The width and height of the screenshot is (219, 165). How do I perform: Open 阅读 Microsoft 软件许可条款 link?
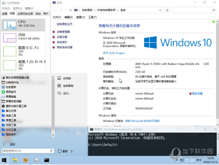(142, 121)
